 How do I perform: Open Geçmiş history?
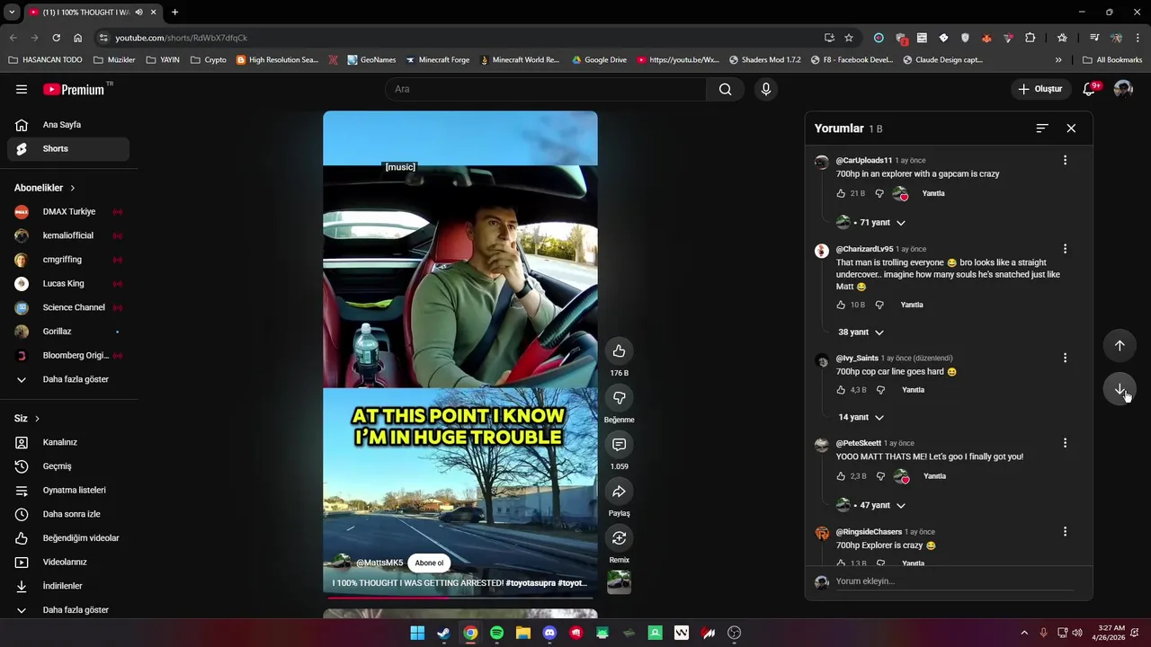click(x=68, y=466)
